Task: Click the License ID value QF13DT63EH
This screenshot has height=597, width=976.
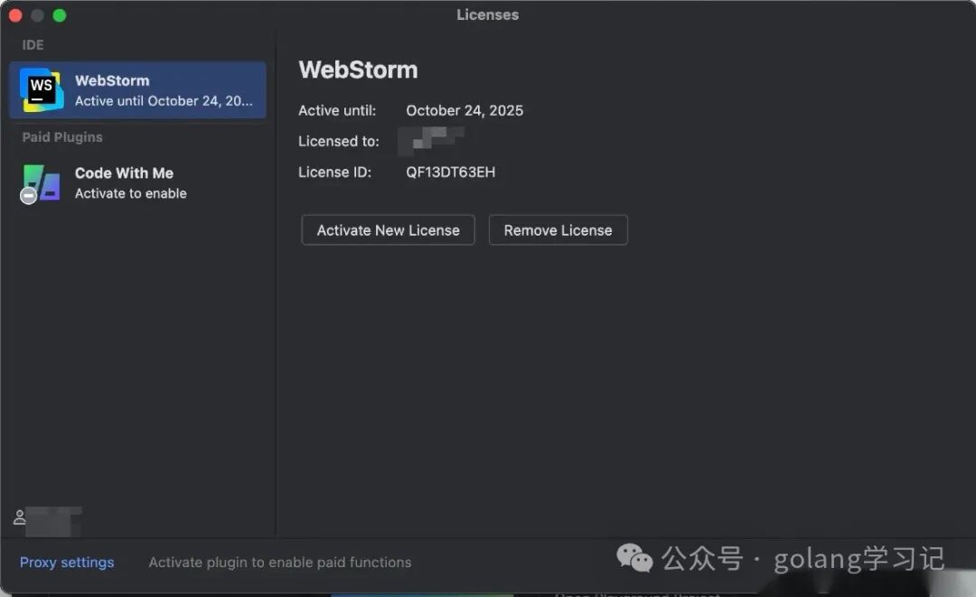Action: pos(451,173)
